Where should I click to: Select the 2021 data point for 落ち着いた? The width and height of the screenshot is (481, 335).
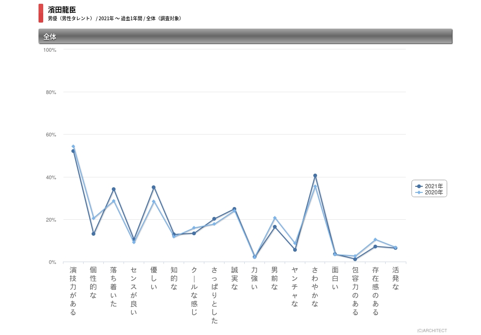pos(114,189)
